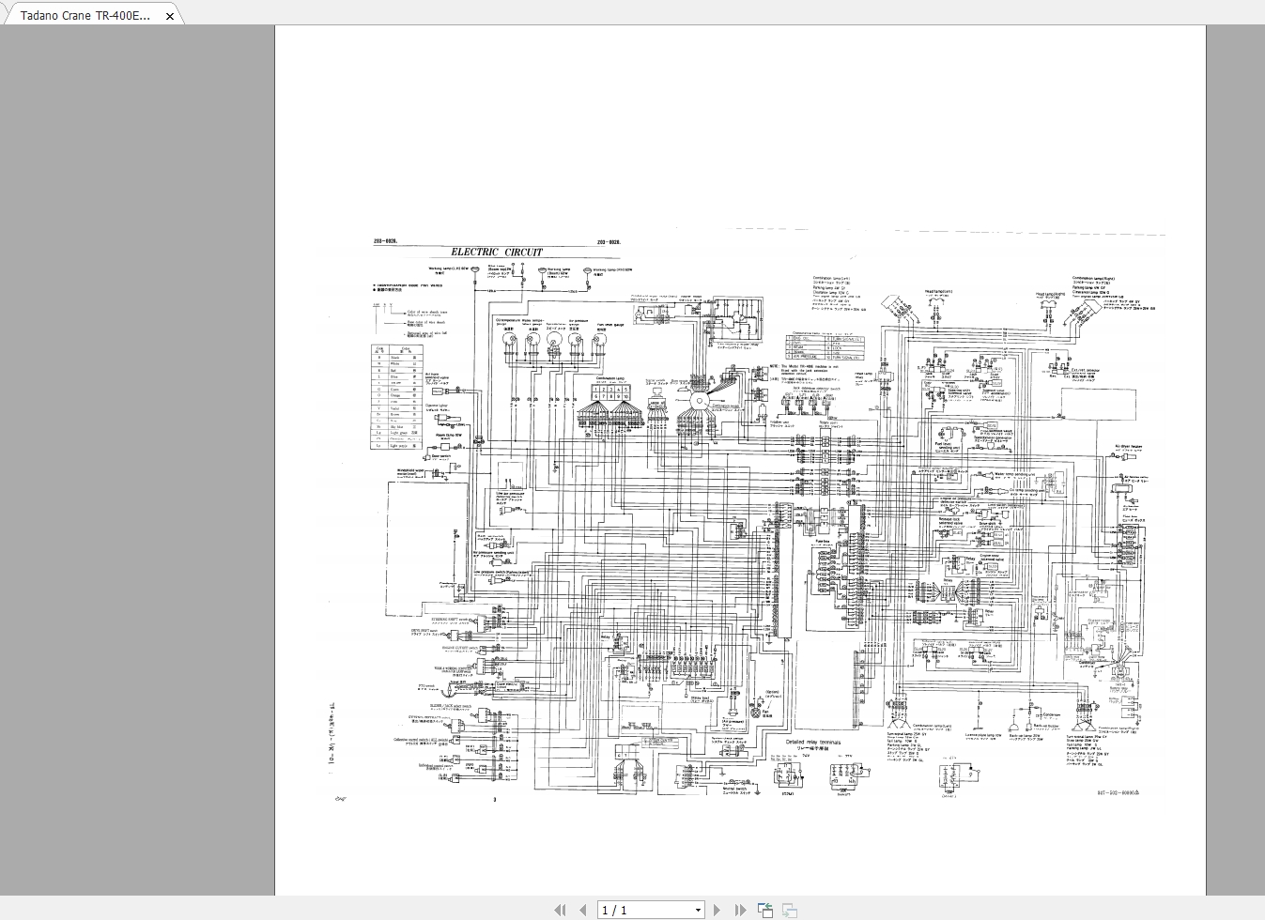Go to the next page icon
The height and width of the screenshot is (920, 1265).
coord(717,909)
